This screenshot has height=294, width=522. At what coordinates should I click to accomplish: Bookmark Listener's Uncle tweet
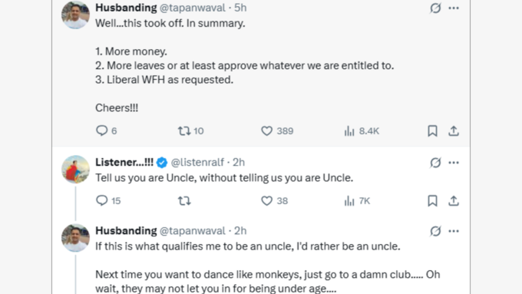pyautogui.click(x=432, y=201)
